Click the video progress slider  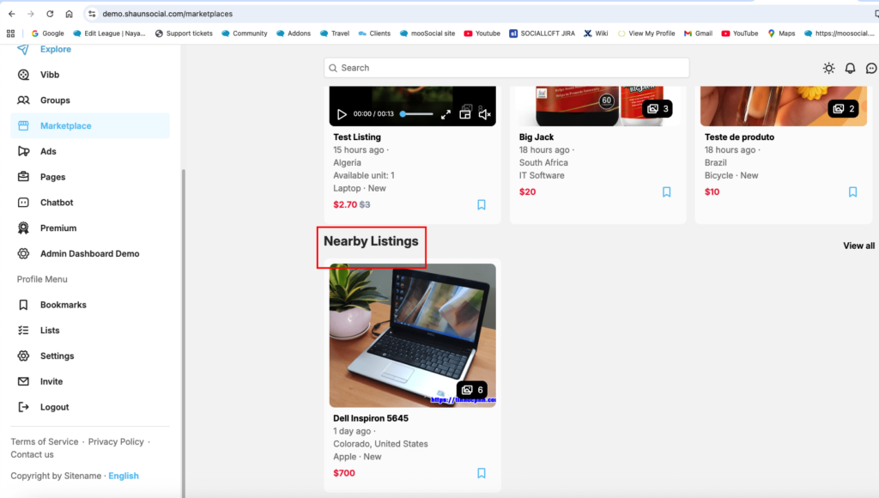click(x=416, y=114)
